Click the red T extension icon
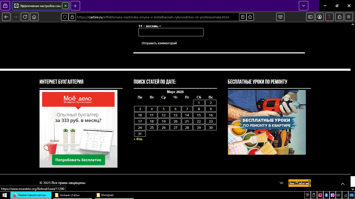 point(330,17)
